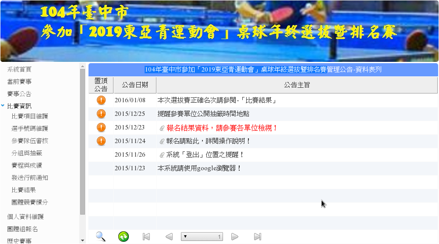Jump to last page of announcements

click(258, 237)
